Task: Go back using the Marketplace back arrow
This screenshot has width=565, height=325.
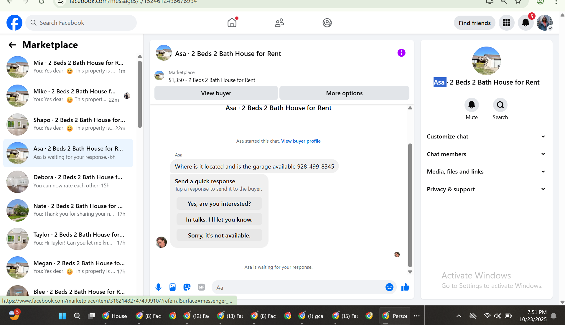Action: coord(12,45)
